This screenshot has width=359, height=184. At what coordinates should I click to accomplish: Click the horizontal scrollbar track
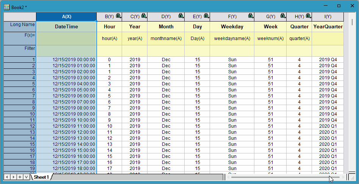[x=281, y=177]
